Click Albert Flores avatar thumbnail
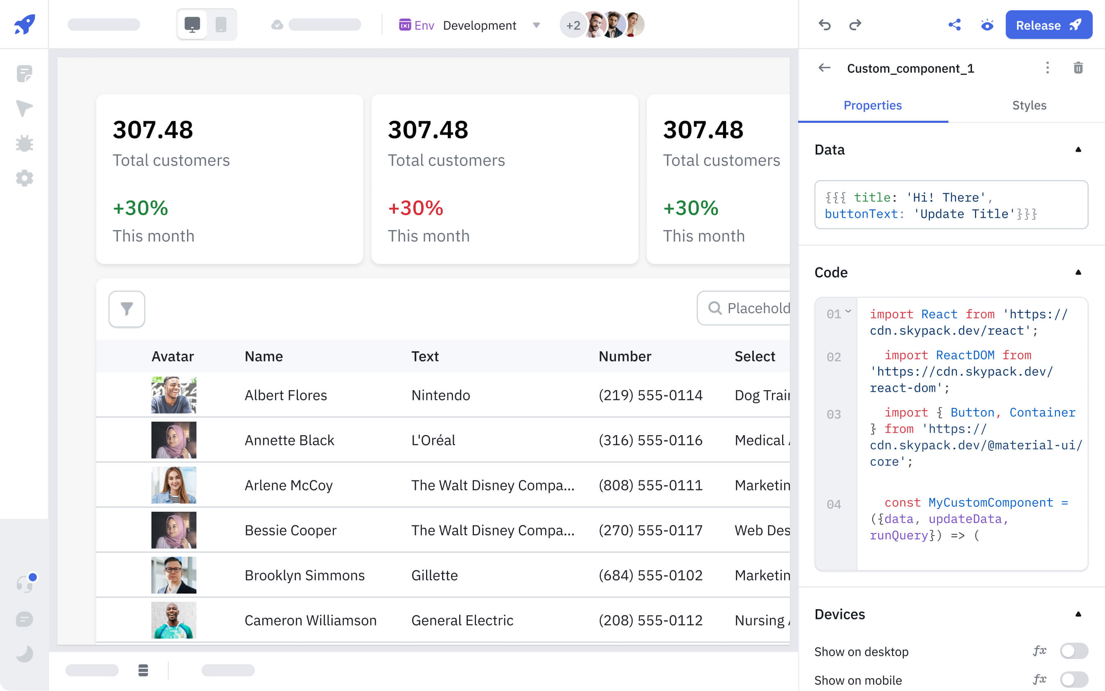 174,395
